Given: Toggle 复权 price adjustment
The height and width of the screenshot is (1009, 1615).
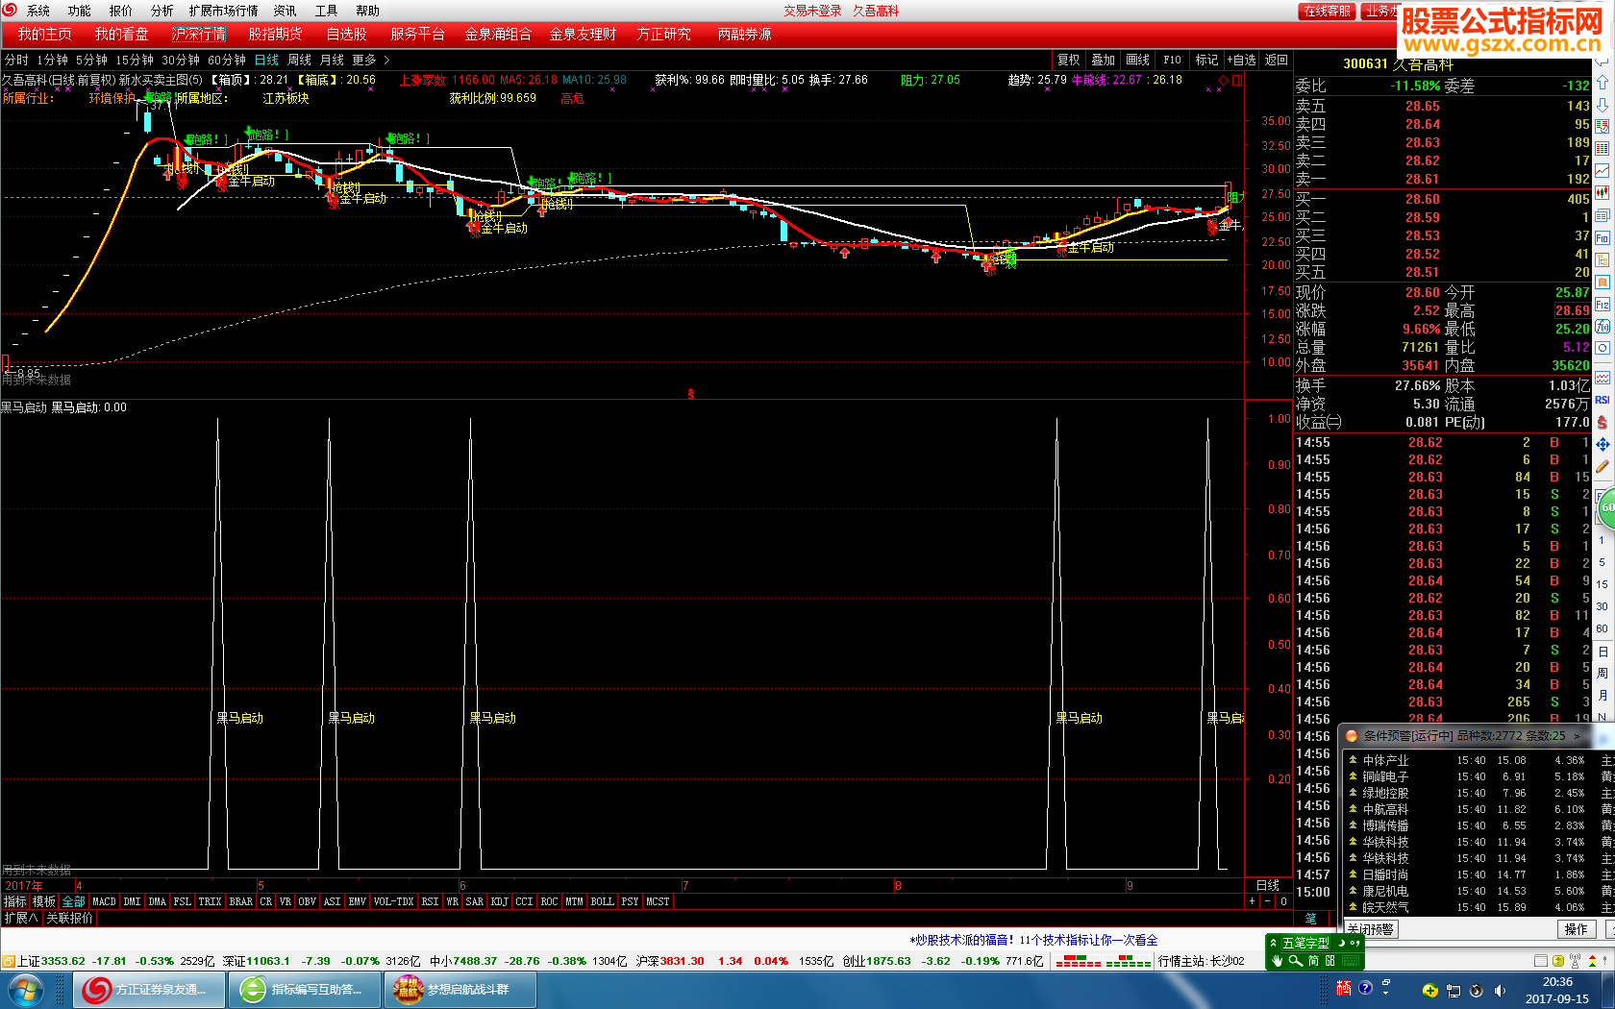Looking at the screenshot, I should point(1068,60).
